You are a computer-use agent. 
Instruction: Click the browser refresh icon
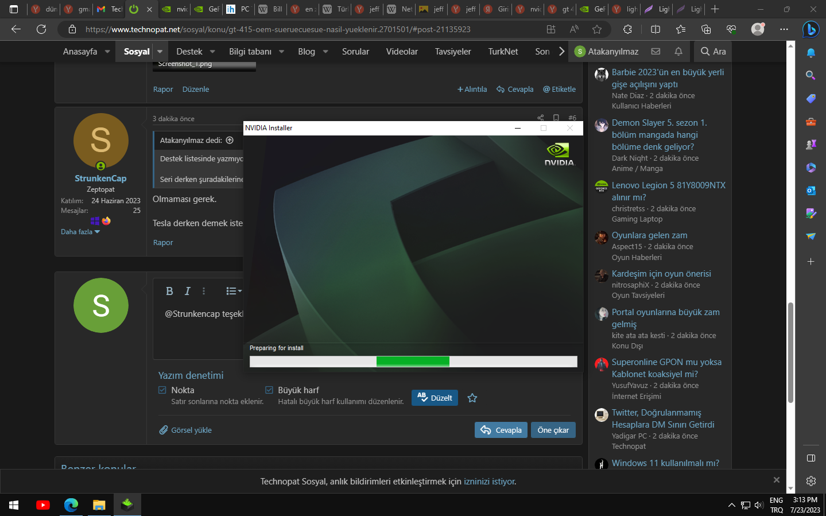(41, 29)
